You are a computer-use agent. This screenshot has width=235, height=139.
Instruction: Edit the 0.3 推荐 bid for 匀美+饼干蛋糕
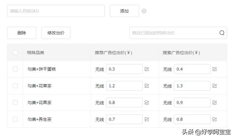tap(124, 69)
